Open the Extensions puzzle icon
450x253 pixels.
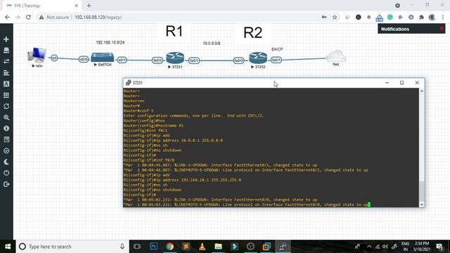pyautogui.click(x=421, y=17)
